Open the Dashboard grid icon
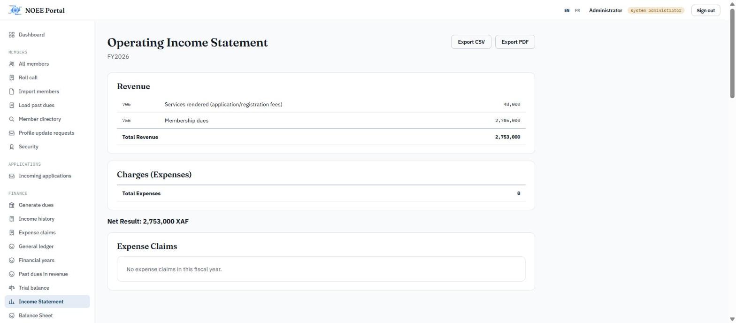 click(x=12, y=35)
